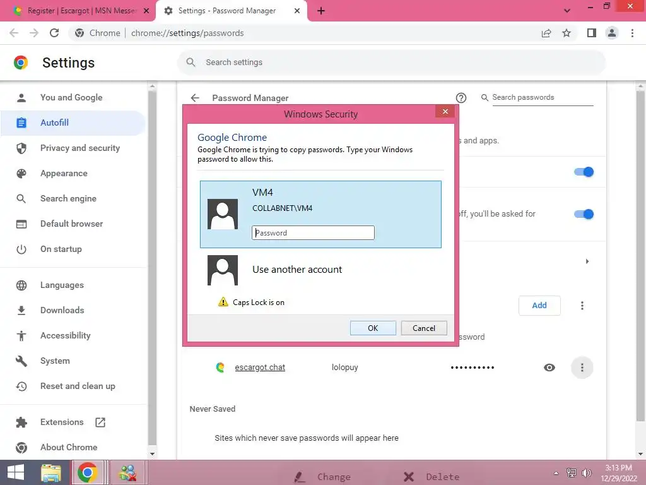Open the escargot.chat link
Viewport: 646px width, 485px height.
click(x=260, y=367)
